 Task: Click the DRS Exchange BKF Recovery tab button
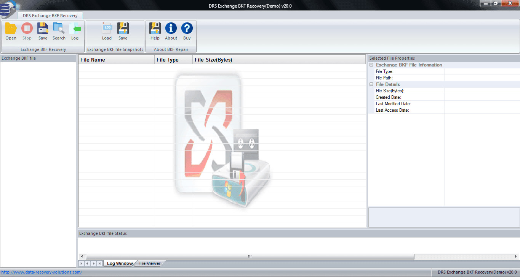click(x=50, y=16)
